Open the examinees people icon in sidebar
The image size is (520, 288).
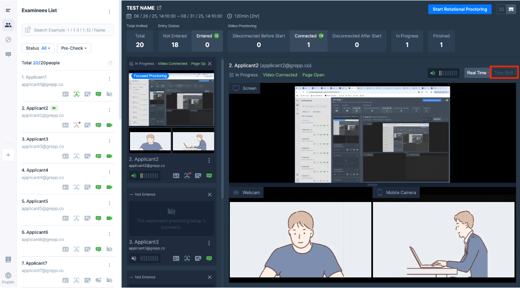click(8, 25)
